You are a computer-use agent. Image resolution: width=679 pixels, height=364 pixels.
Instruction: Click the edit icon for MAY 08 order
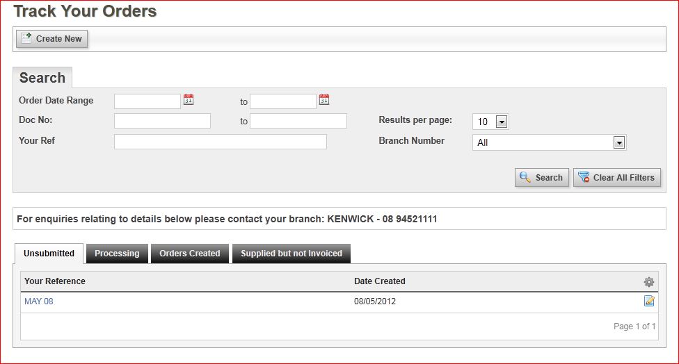tap(649, 301)
